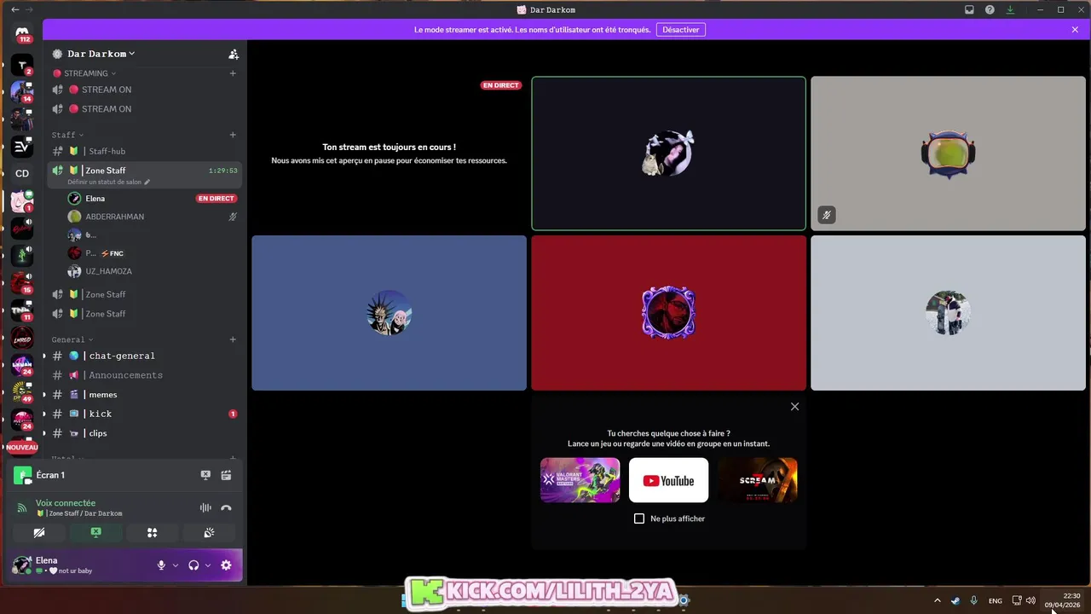Open connection signal quality icon
Viewport: 1091px width, 614px height.
[x=22, y=507]
